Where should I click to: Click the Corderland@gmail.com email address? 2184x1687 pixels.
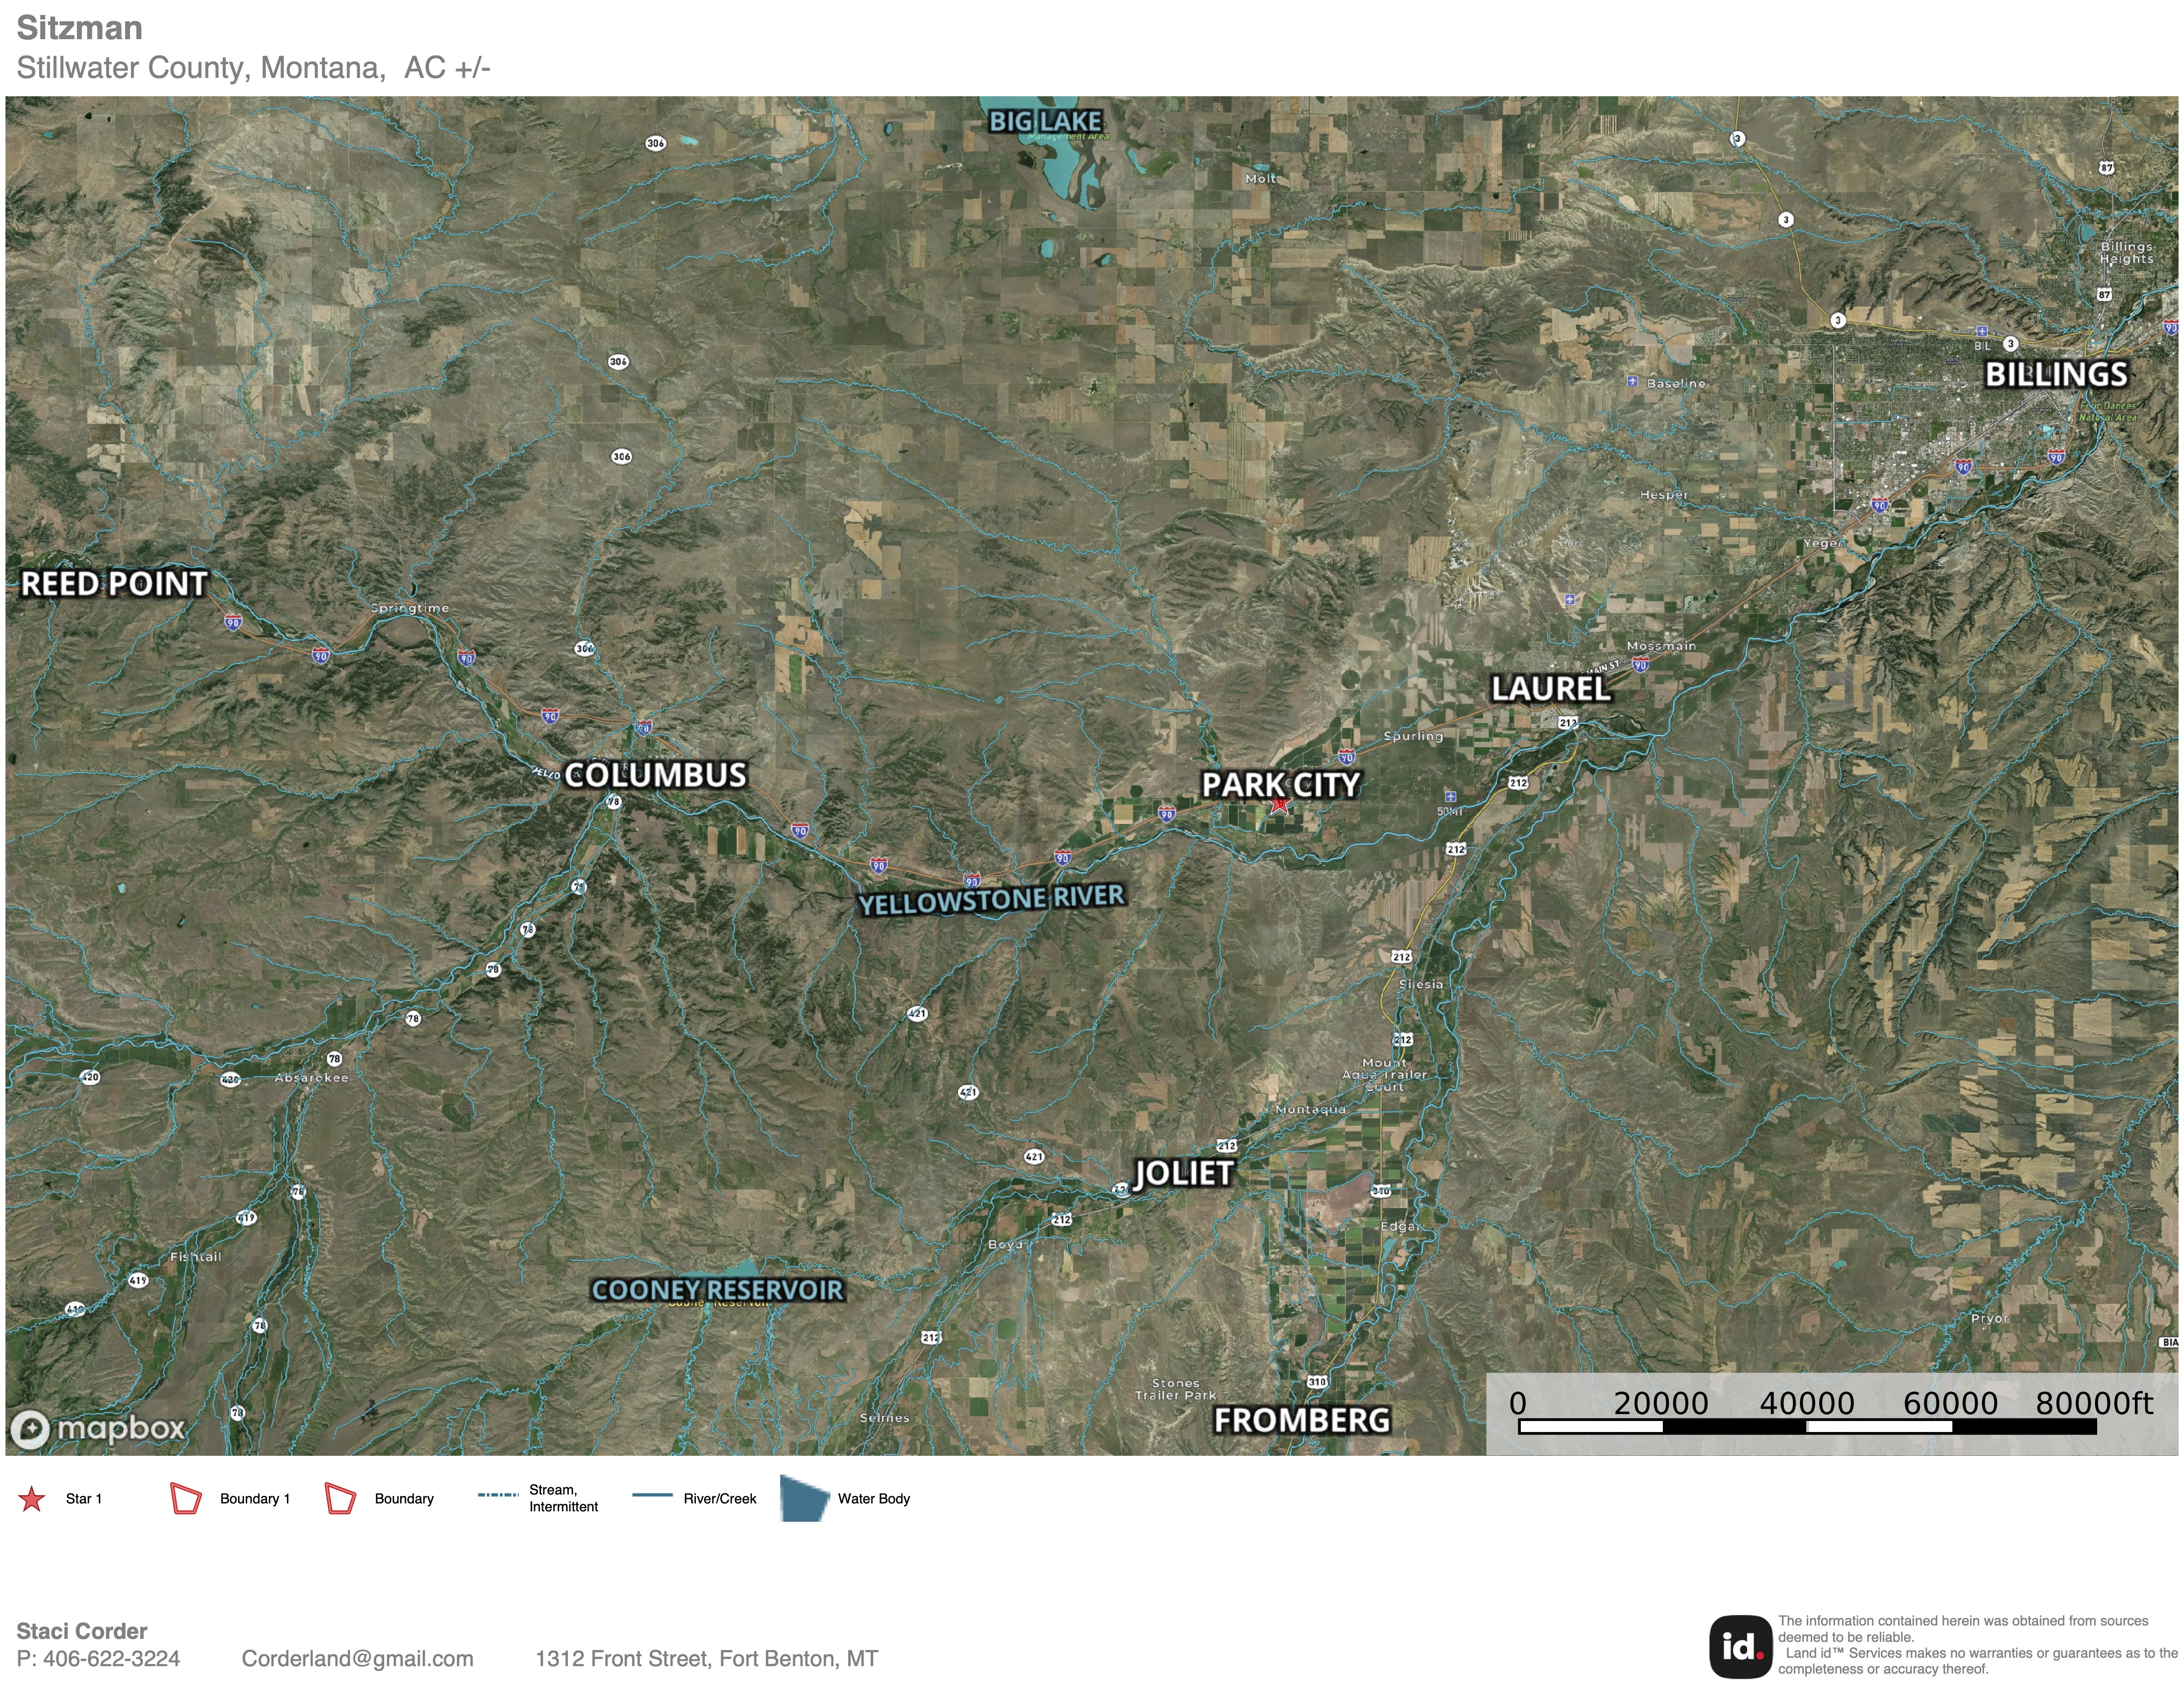[x=357, y=1659]
